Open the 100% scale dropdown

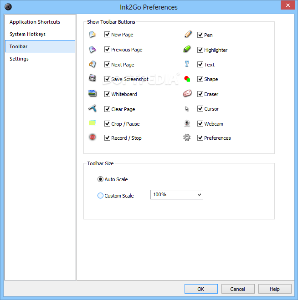click(x=177, y=194)
